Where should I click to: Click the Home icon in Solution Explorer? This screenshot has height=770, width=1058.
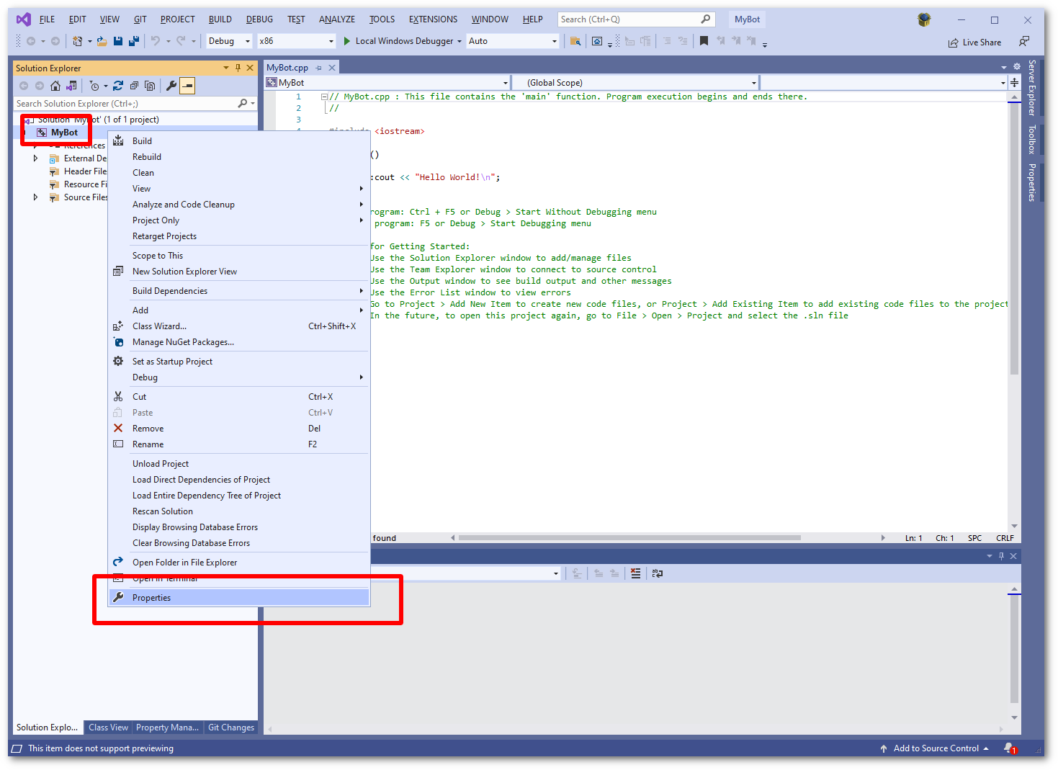click(x=55, y=85)
